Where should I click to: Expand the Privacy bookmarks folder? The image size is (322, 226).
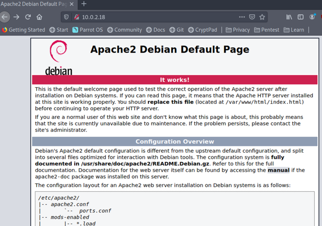click(x=238, y=30)
